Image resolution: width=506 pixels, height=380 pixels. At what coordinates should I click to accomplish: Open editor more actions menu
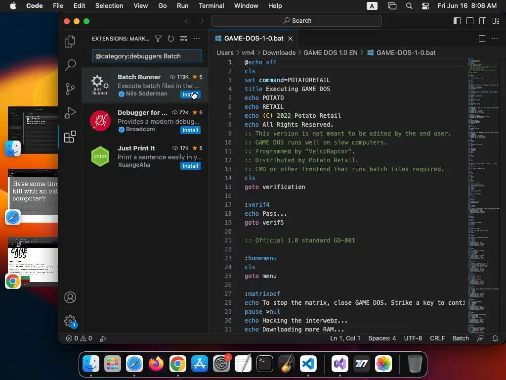pyautogui.click(x=494, y=39)
